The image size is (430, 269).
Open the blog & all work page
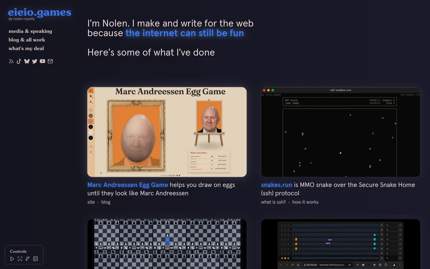tap(26, 40)
